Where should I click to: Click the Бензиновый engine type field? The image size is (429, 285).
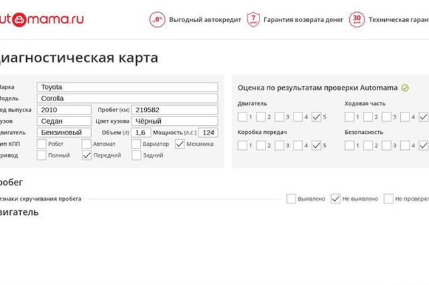tap(64, 132)
